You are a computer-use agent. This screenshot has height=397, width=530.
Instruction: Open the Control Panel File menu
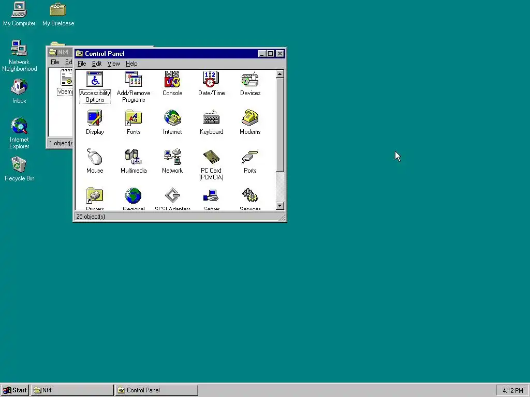click(82, 64)
